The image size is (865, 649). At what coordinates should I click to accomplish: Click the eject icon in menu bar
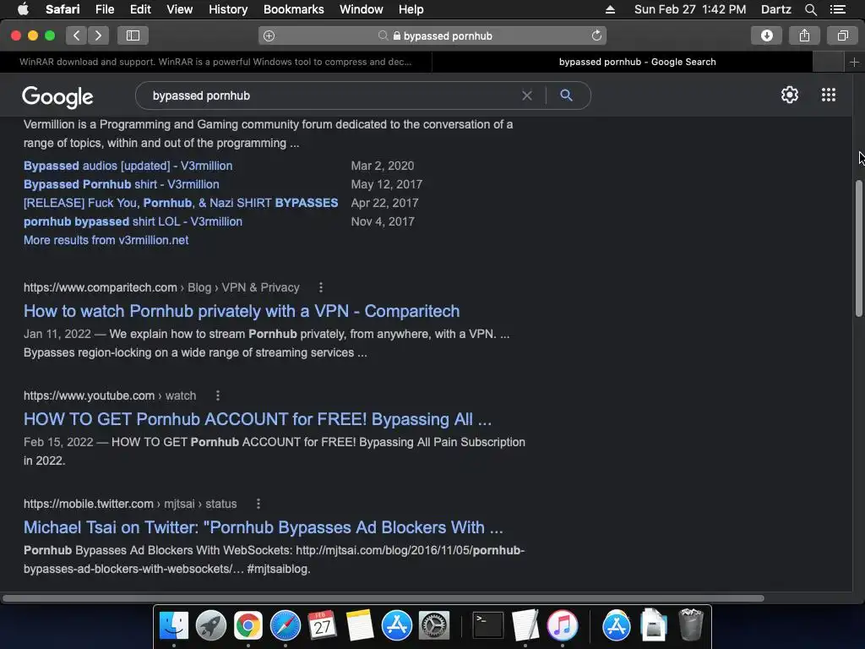coord(610,9)
